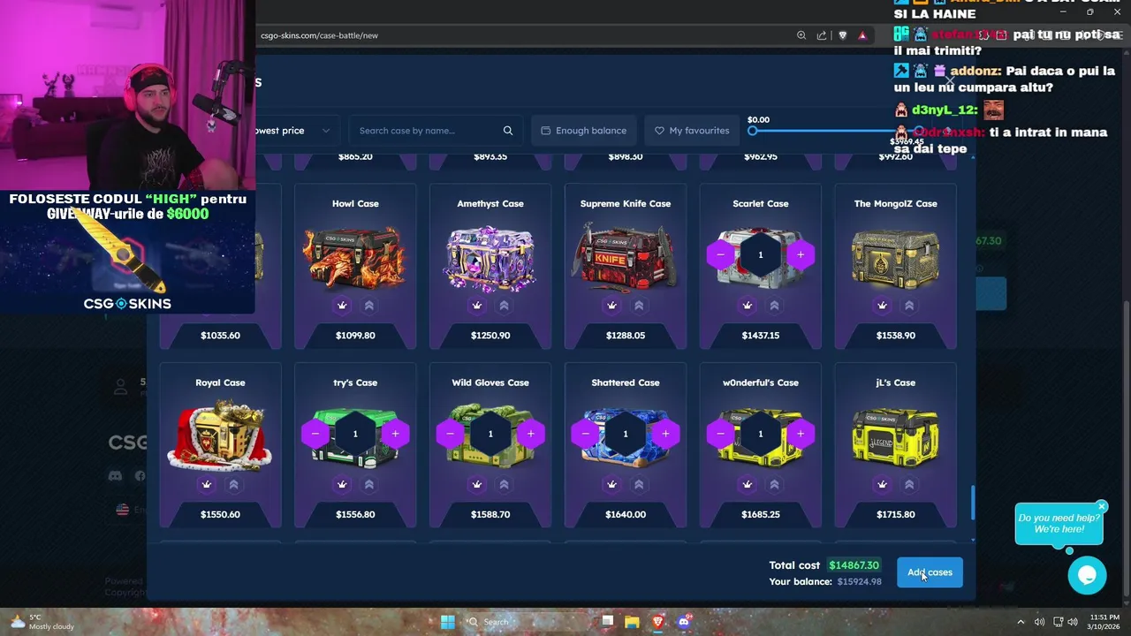Viewport: 1131px width, 636px height.
Task: Select the Royal Case image
Action: pos(220,435)
